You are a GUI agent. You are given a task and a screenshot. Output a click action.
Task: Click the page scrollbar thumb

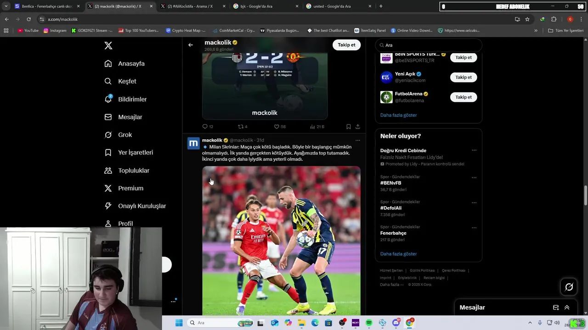tap(585, 196)
